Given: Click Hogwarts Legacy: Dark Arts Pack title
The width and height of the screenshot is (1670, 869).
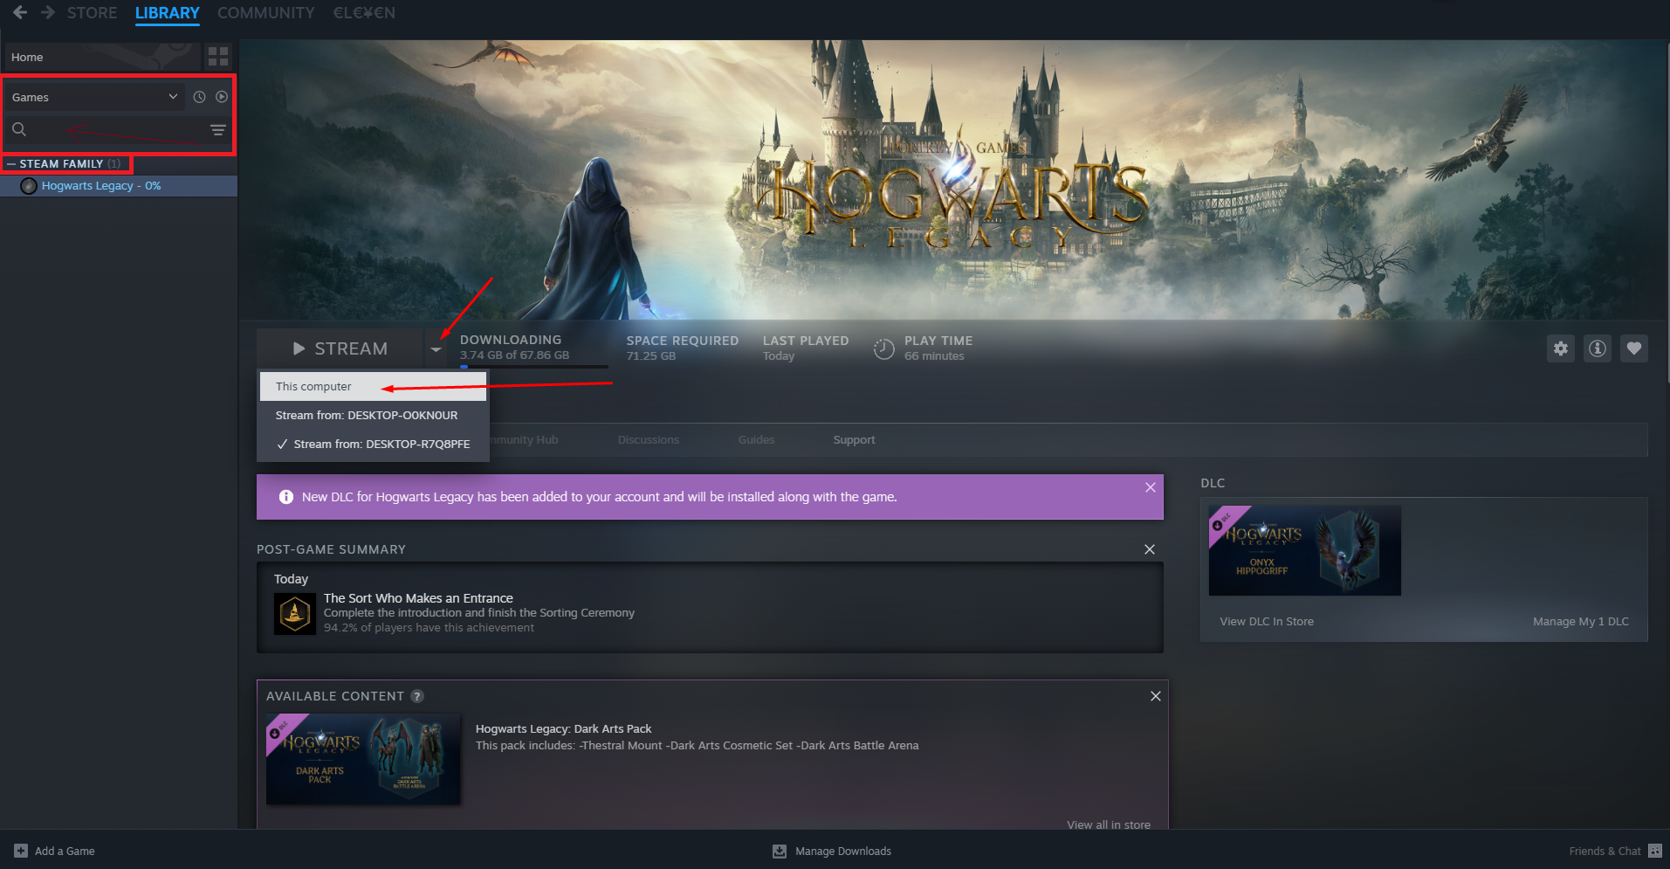Looking at the screenshot, I should click(564, 728).
